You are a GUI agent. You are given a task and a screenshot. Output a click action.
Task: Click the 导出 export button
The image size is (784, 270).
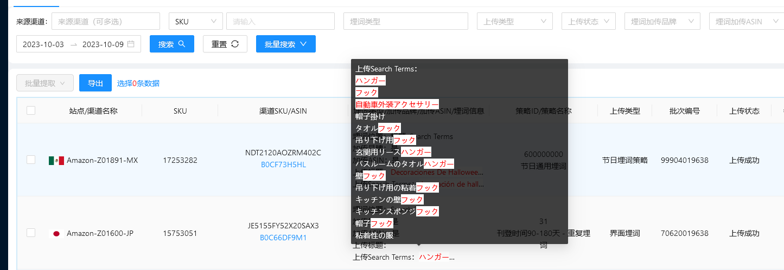click(95, 83)
